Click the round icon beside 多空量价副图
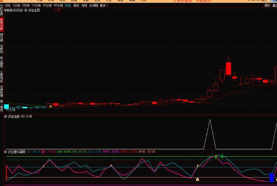The width and height of the screenshot is (277, 186). pos(6,152)
